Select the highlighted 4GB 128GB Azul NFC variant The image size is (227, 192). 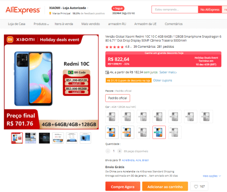159,132
